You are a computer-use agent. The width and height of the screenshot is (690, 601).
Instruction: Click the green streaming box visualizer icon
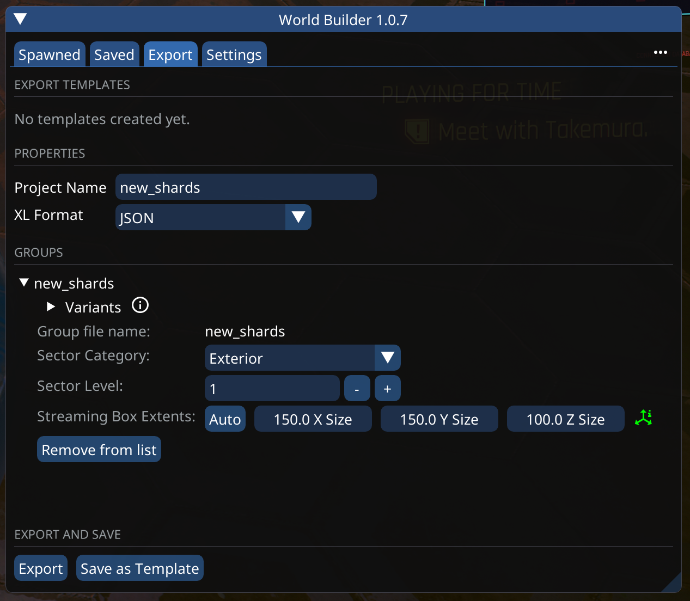click(643, 418)
